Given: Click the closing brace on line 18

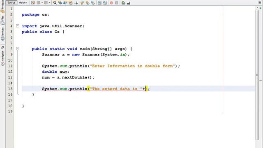Looking at the screenshot, I should [x=23, y=106].
